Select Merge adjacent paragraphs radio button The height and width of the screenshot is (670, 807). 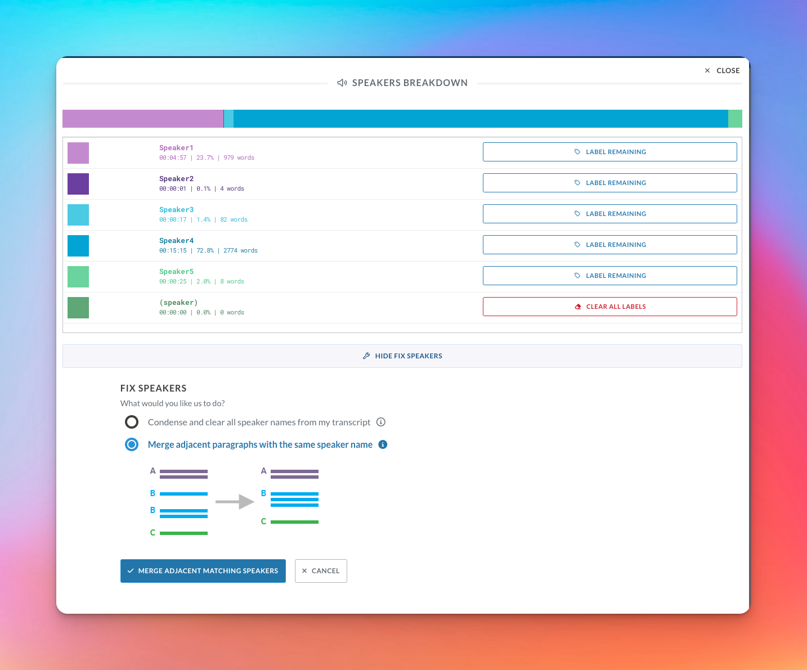point(132,444)
